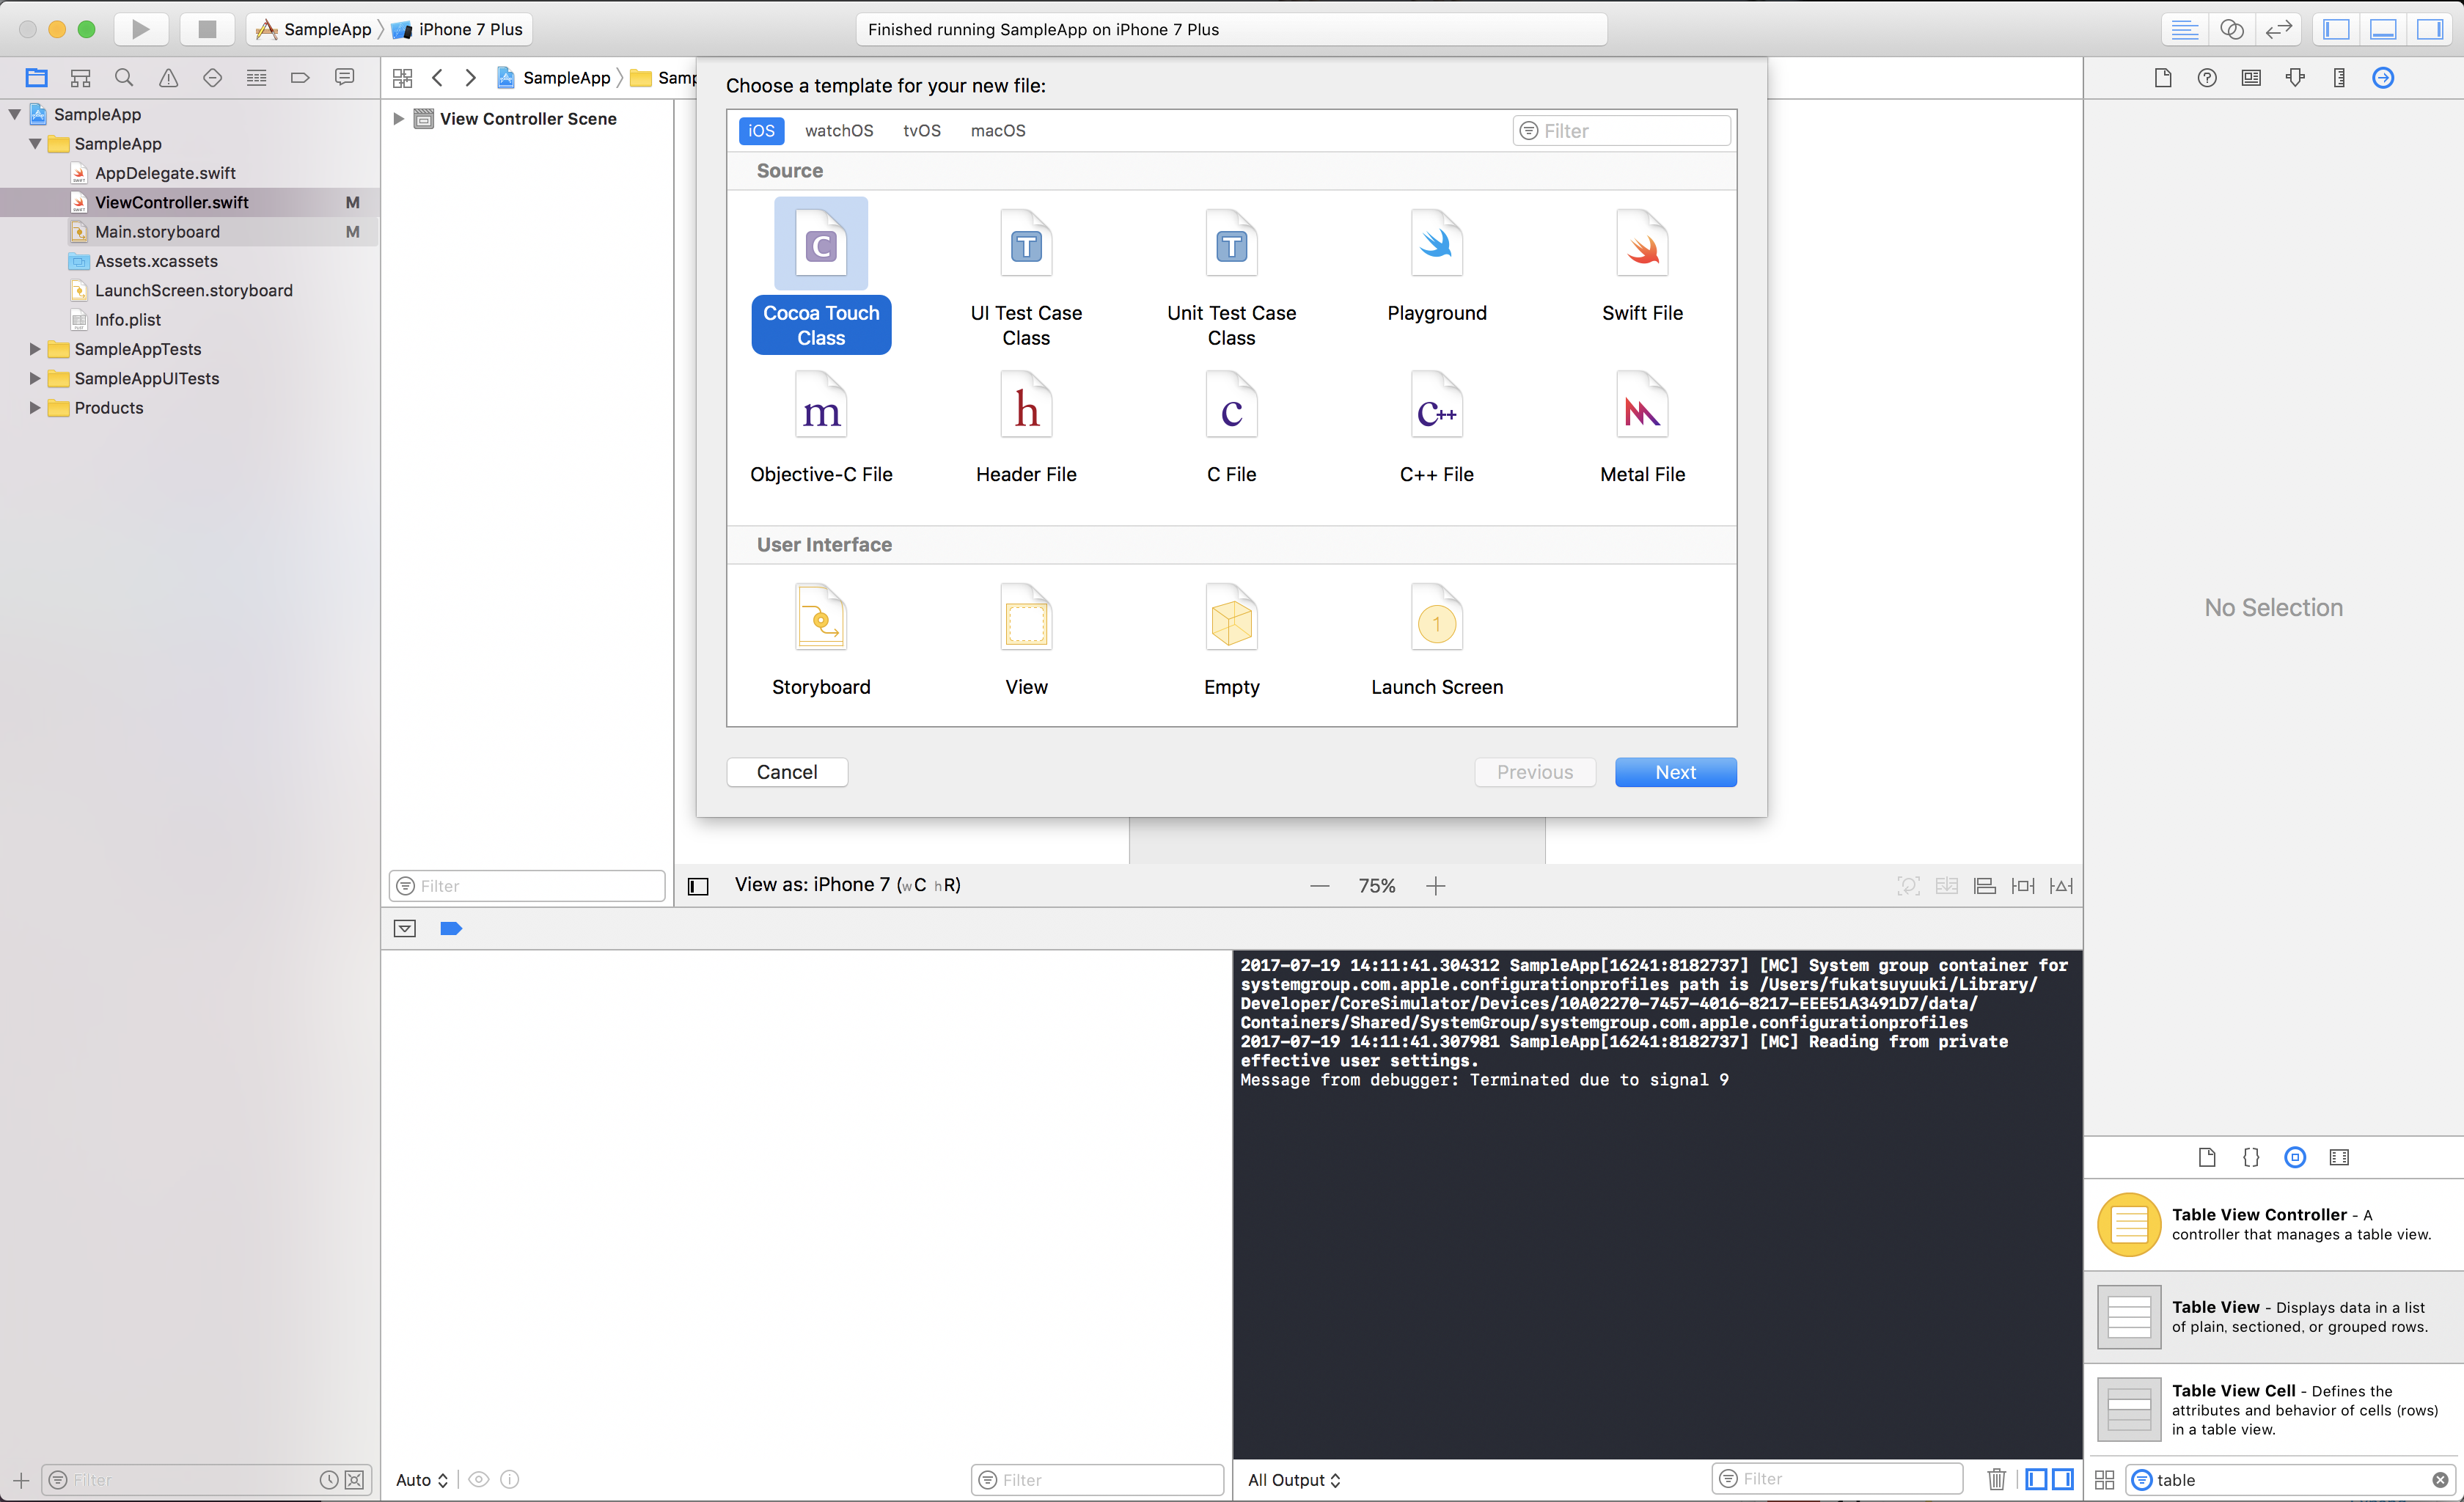
Task: Go back in the editor history
Action: point(437,78)
